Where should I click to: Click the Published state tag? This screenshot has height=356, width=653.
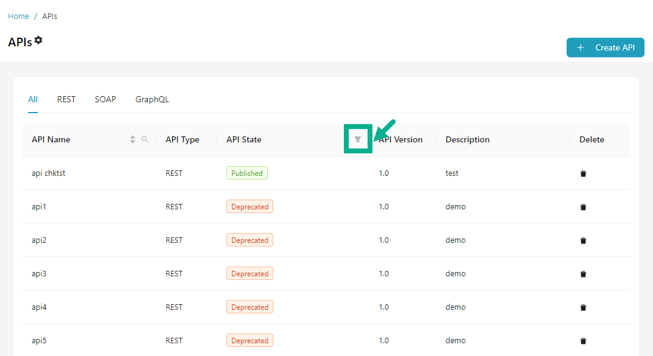(246, 173)
